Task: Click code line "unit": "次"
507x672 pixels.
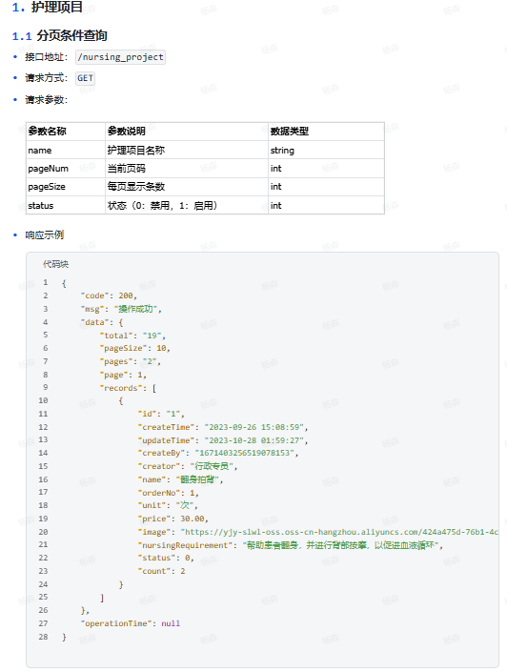Action: (x=168, y=506)
